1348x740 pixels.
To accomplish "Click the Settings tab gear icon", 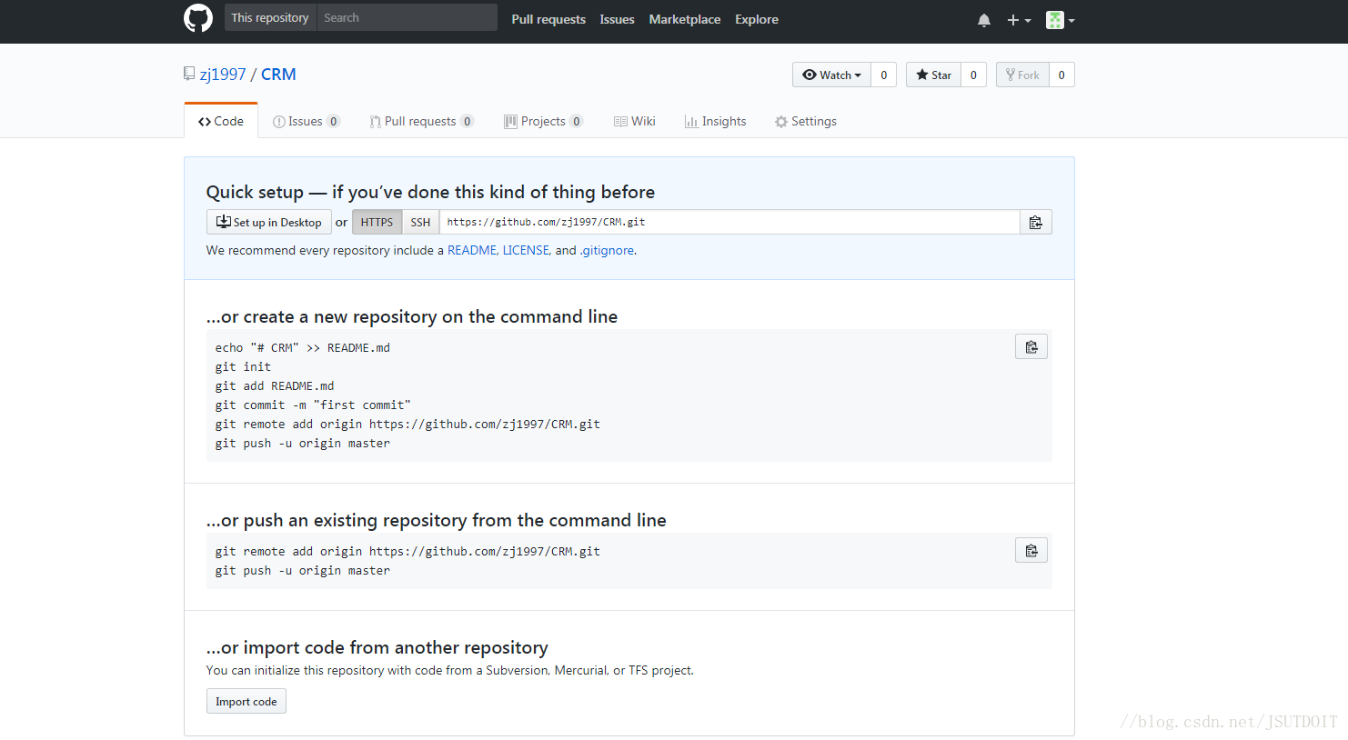I will pos(781,122).
